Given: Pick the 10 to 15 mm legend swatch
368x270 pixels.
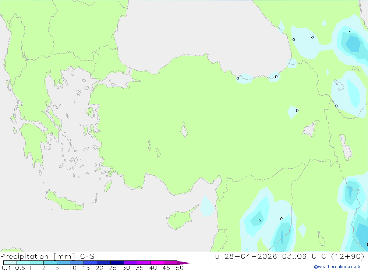Looking at the screenshot, I should coord(77,263).
